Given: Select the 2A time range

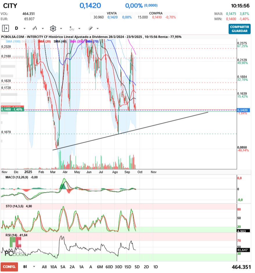Looking at the screenshot, I should (x=72, y=267).
